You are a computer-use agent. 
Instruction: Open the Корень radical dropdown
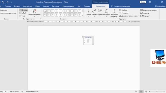[100, 13]
